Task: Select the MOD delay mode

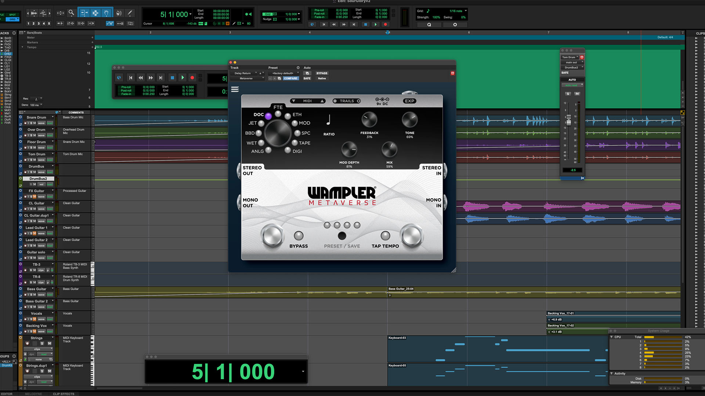Action: click(x=294, y=123)
